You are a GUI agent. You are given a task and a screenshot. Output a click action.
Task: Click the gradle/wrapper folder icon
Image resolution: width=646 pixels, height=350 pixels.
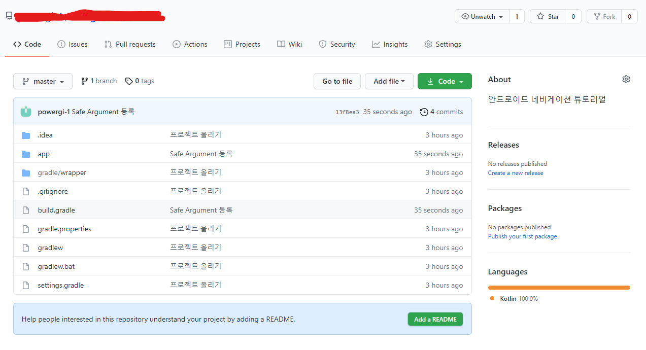point(26,172)
